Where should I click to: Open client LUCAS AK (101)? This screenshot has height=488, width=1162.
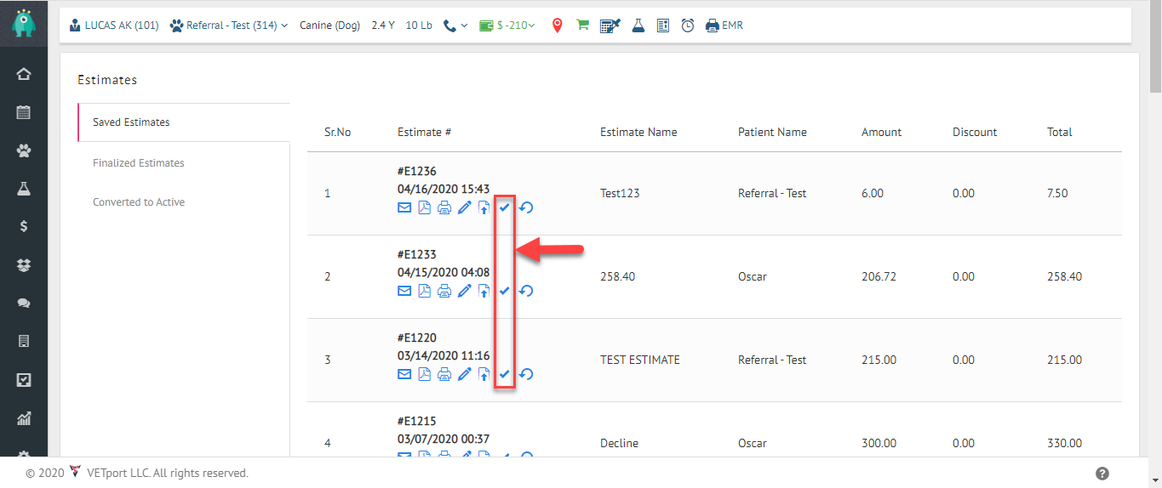(113, 26)
